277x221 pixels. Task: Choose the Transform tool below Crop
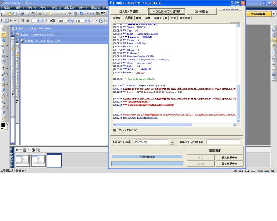pyautogui.click(x=3, y=62)
